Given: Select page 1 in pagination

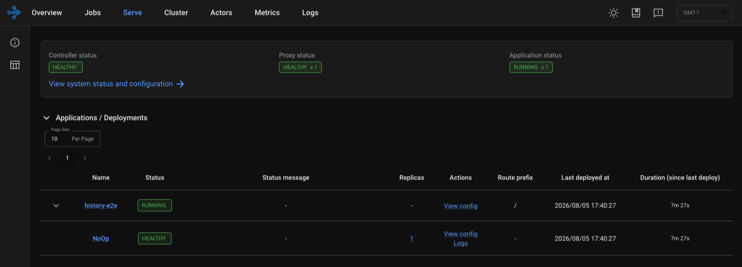Looking at the screenshot, I should (67, 158).
